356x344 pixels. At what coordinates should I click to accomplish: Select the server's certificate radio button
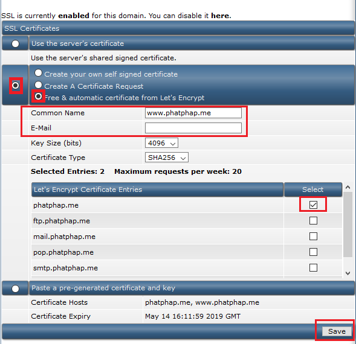16,43
